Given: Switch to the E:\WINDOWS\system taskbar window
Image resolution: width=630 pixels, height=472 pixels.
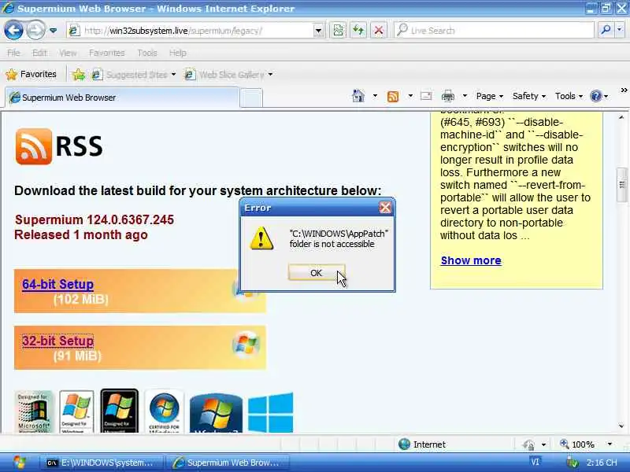Looking at the screenshot, I should tap(102, 463).
